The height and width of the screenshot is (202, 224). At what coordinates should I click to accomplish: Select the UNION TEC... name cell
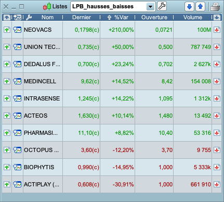(x=43, y=47)
